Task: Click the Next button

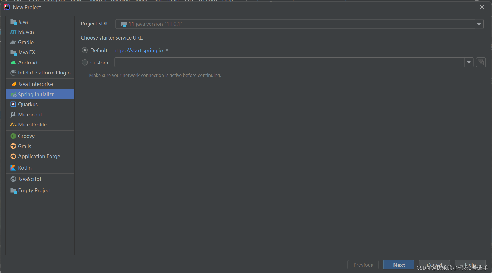Action: point(399,265)
